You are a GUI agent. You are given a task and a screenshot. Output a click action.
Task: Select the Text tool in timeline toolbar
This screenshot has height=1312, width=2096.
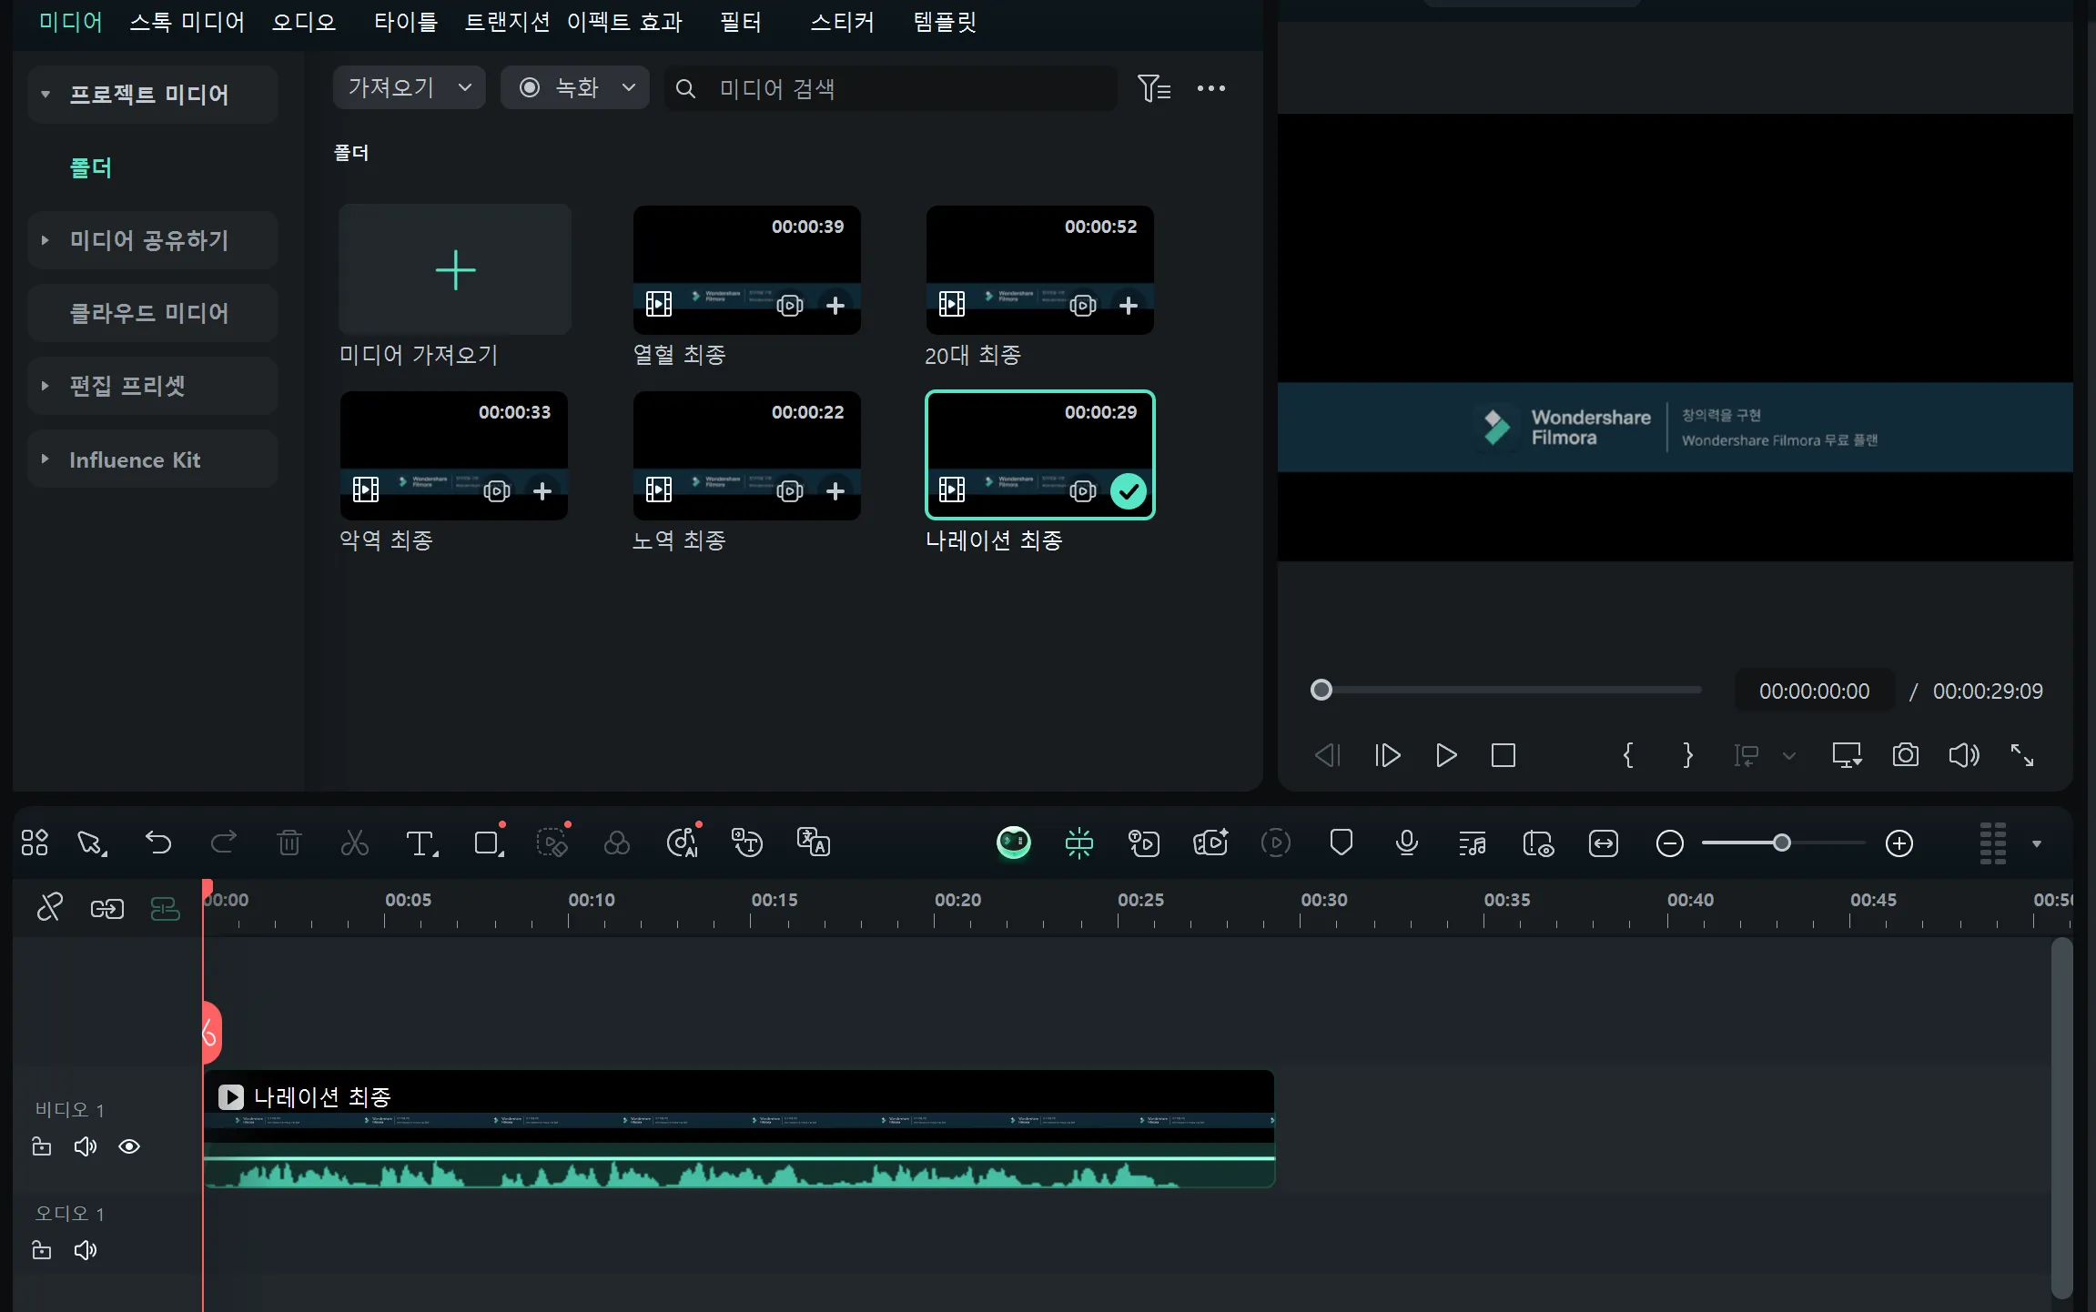point(420,843)
